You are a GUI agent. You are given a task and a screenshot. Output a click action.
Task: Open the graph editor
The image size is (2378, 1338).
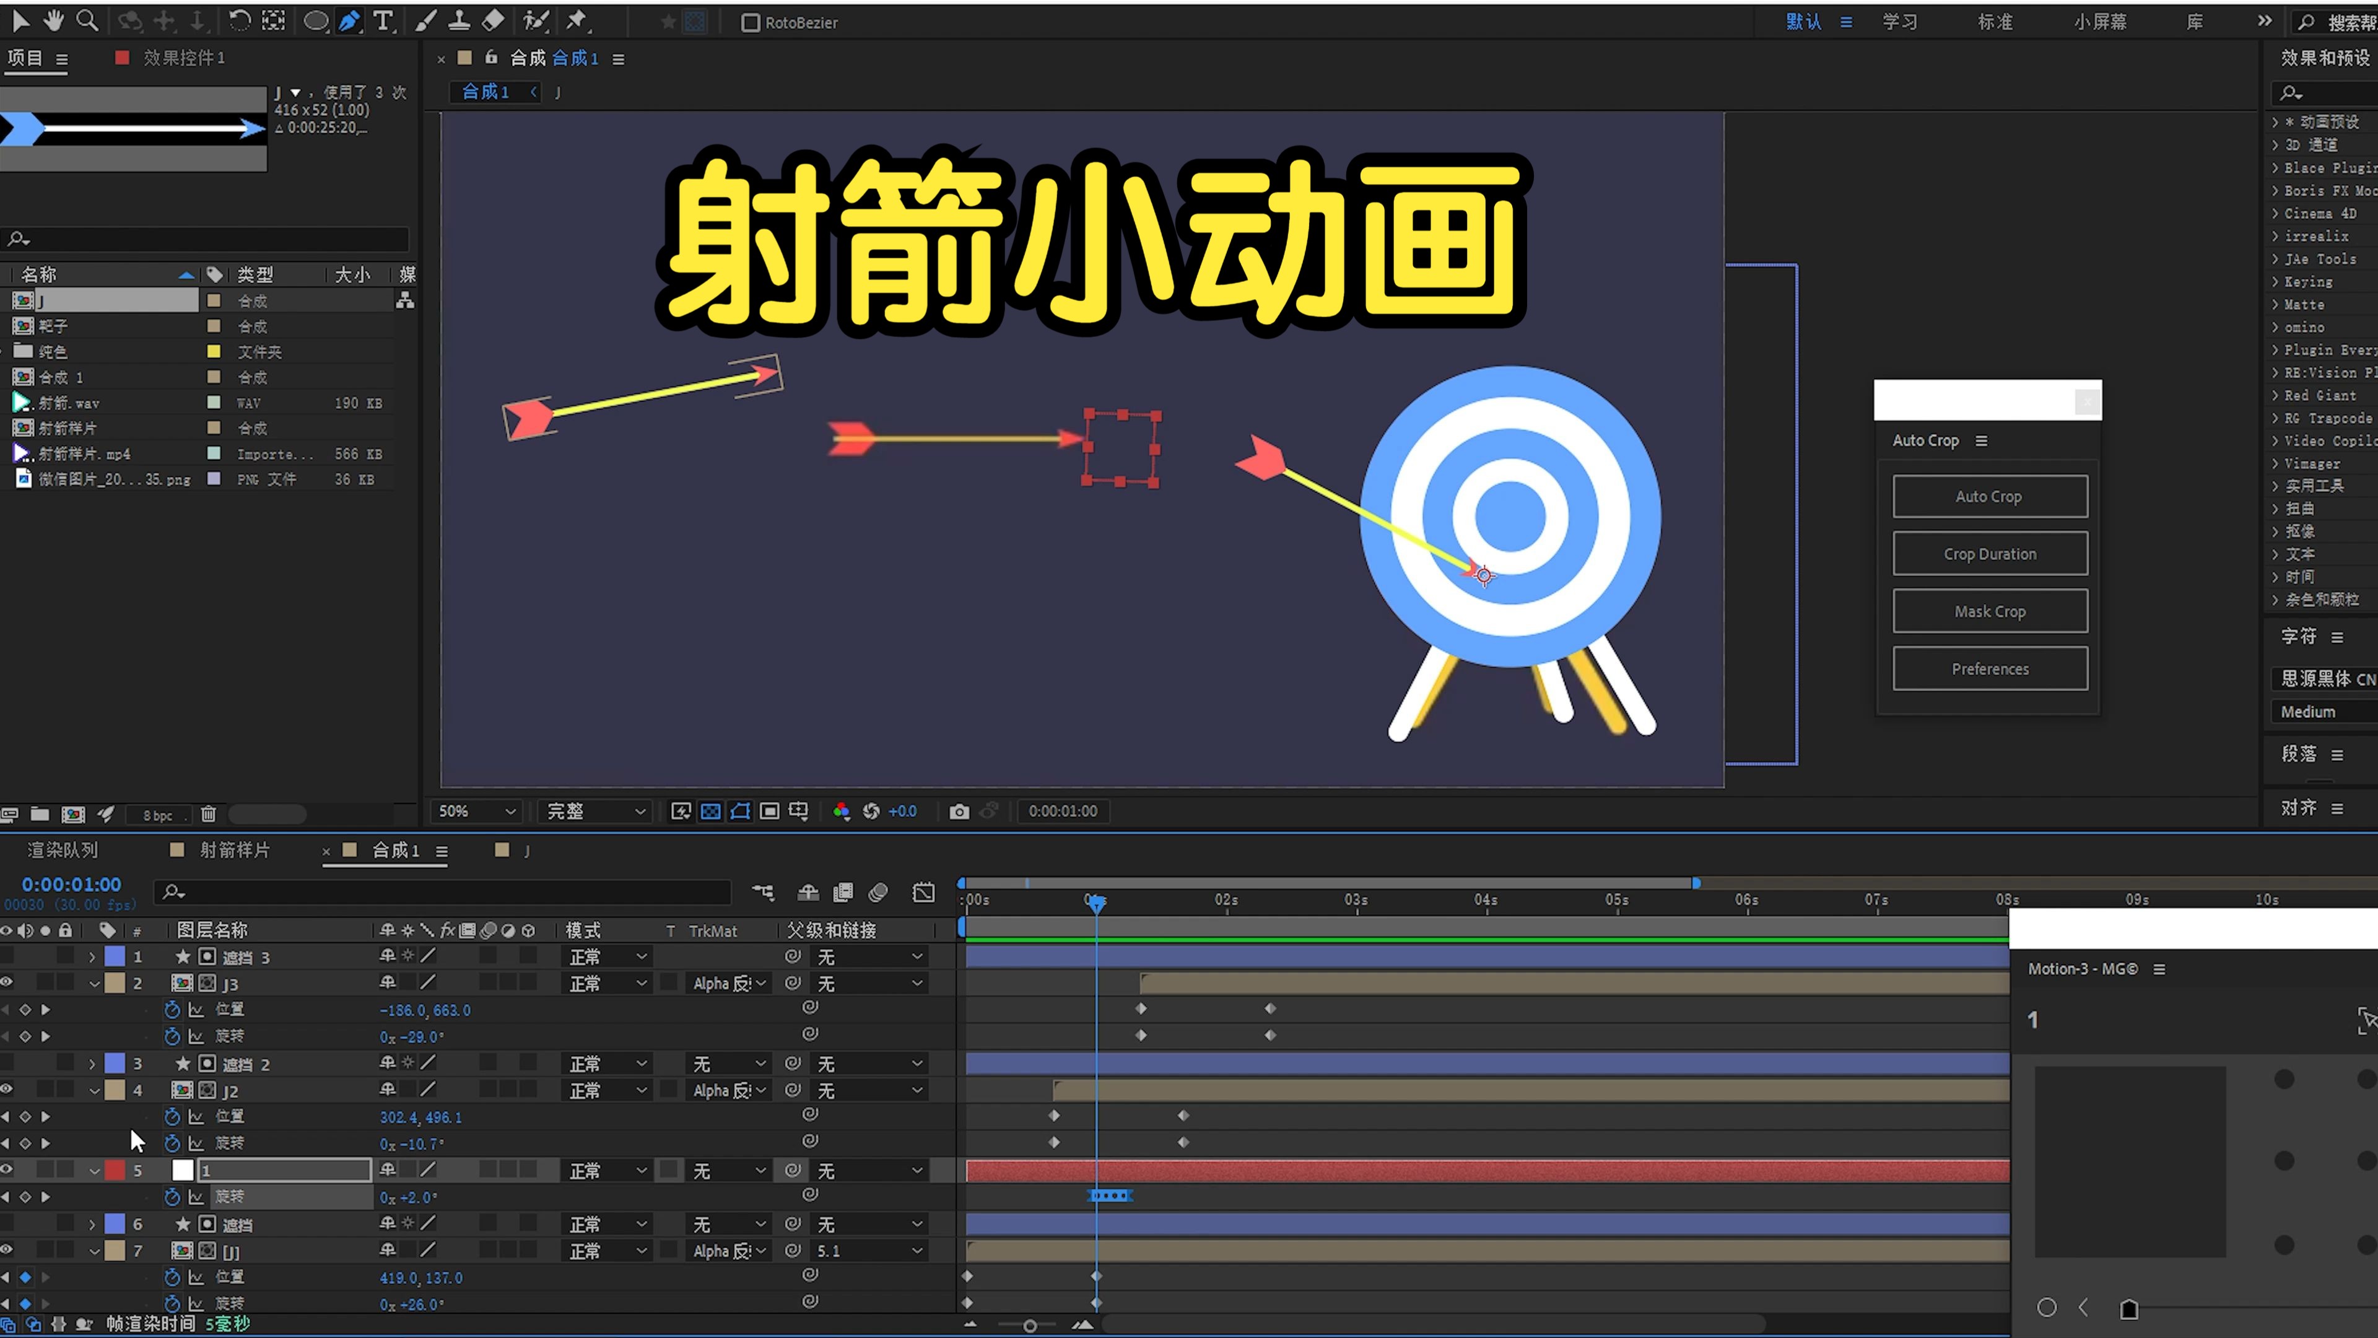click(923, 892)
